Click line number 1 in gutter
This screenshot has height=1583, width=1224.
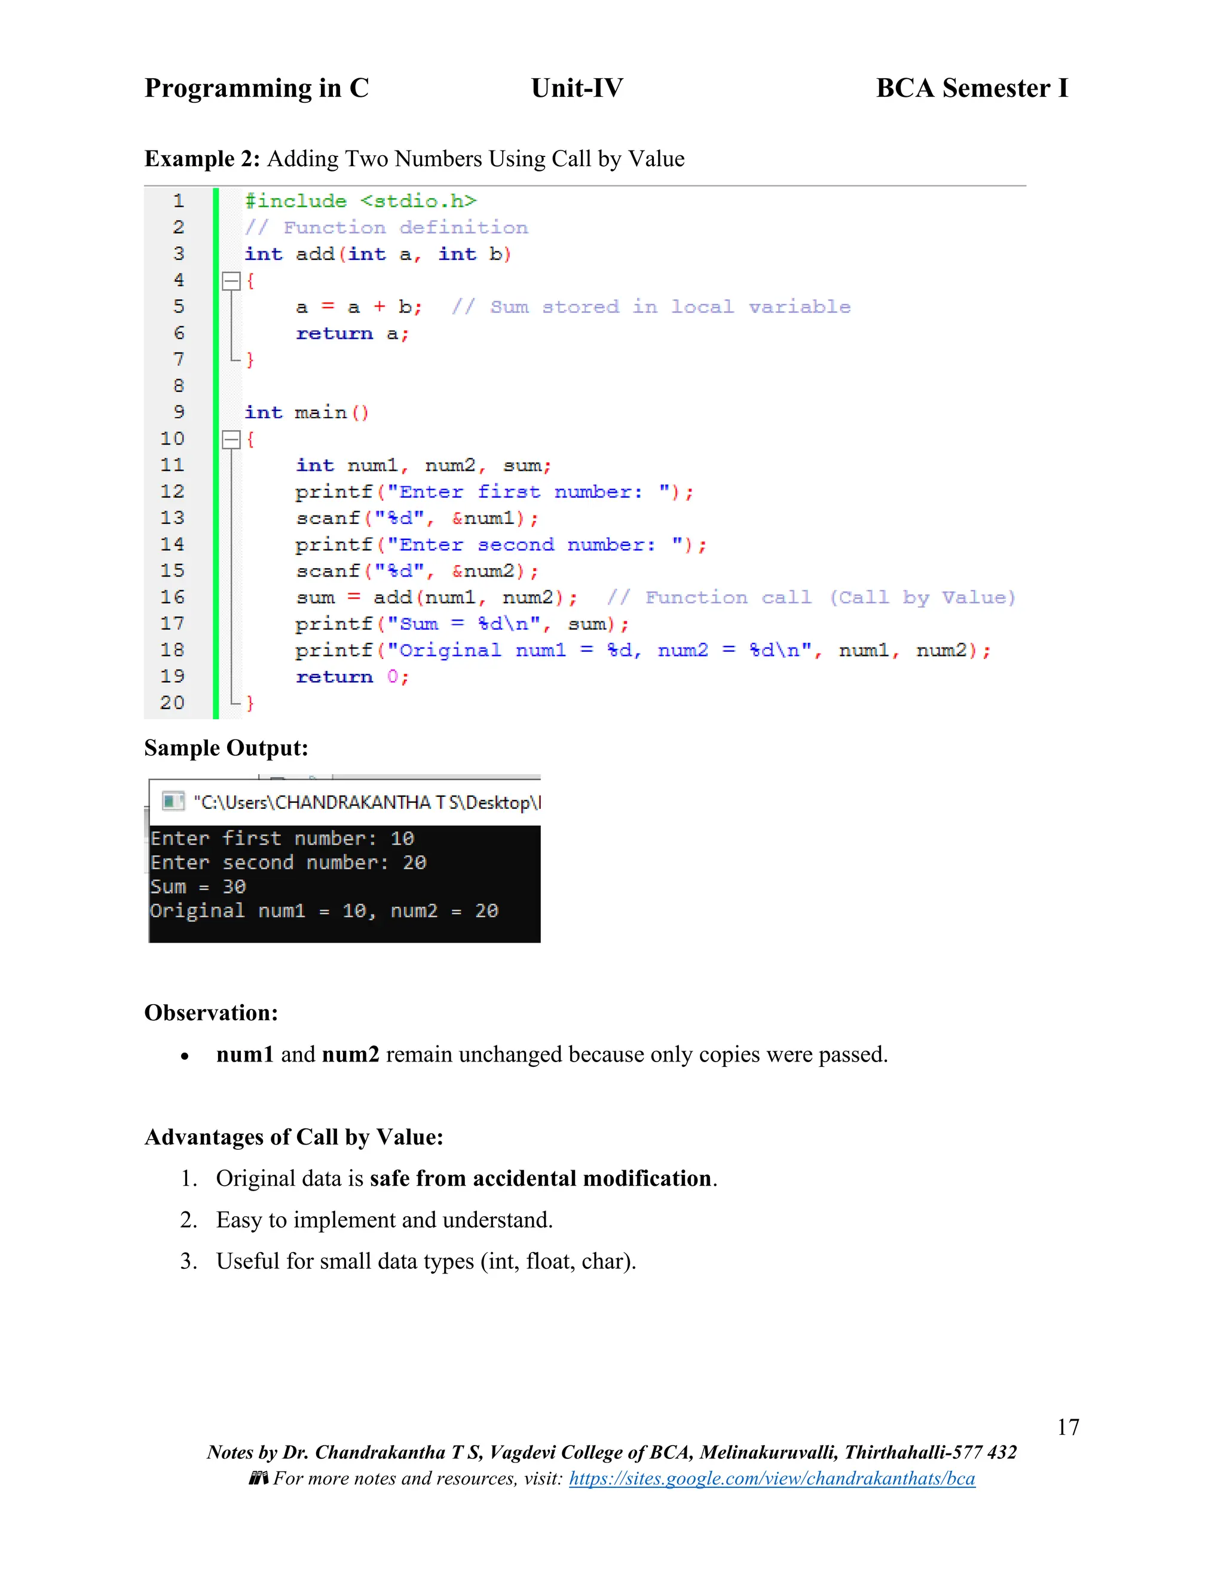(x=178, y=201)
